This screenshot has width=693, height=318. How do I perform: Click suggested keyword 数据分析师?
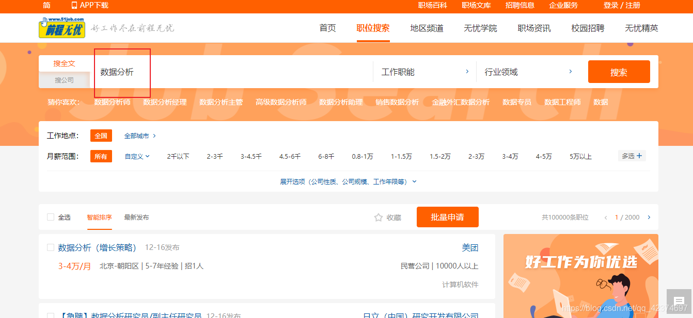tap(112, 102)
